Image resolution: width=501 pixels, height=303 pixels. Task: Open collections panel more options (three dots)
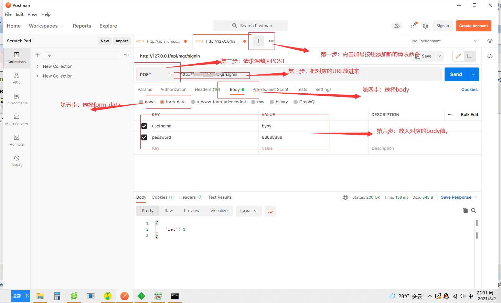coord(127,55)
